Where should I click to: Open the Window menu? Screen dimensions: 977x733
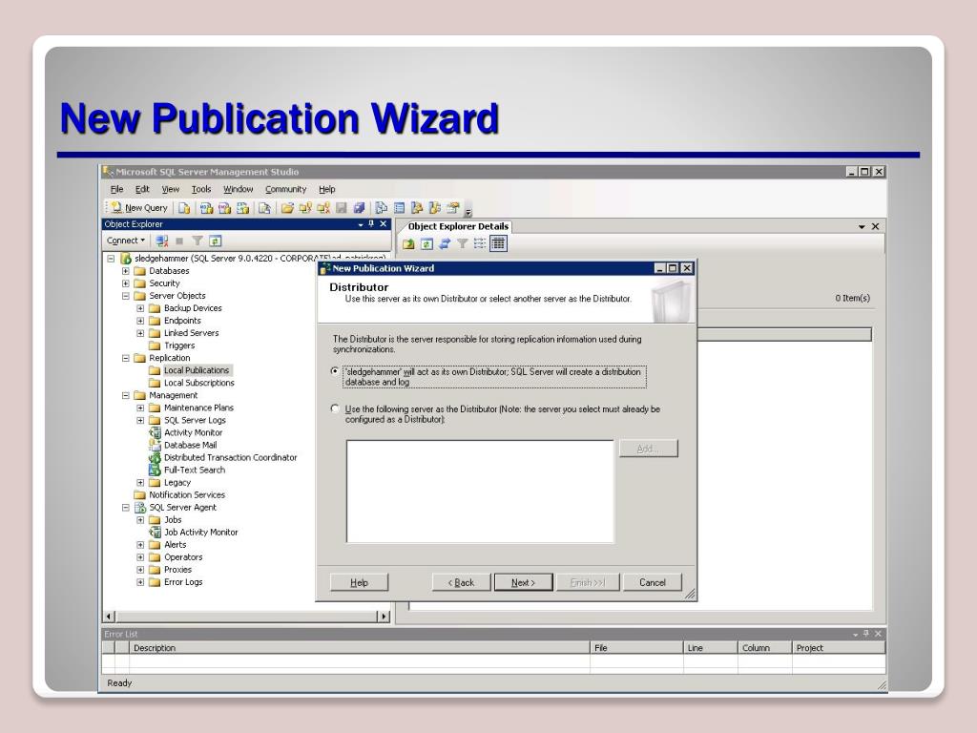(x=238, y=189)
